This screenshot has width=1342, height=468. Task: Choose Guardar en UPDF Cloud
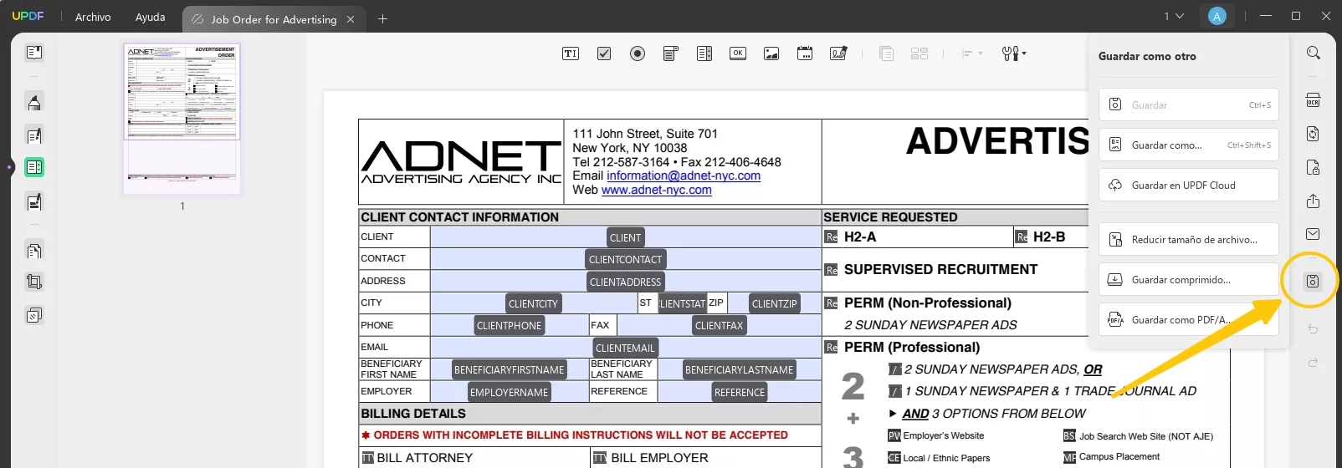tap(1188, 185)
